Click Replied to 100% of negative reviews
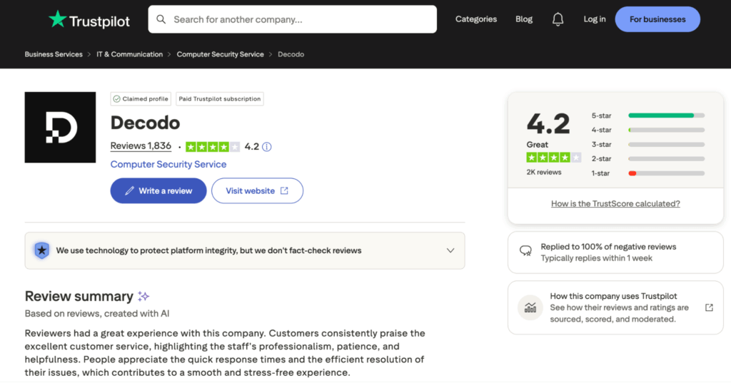Image resolution: width=731 pixels, height=383 pixels. click(x=608, y=247)
